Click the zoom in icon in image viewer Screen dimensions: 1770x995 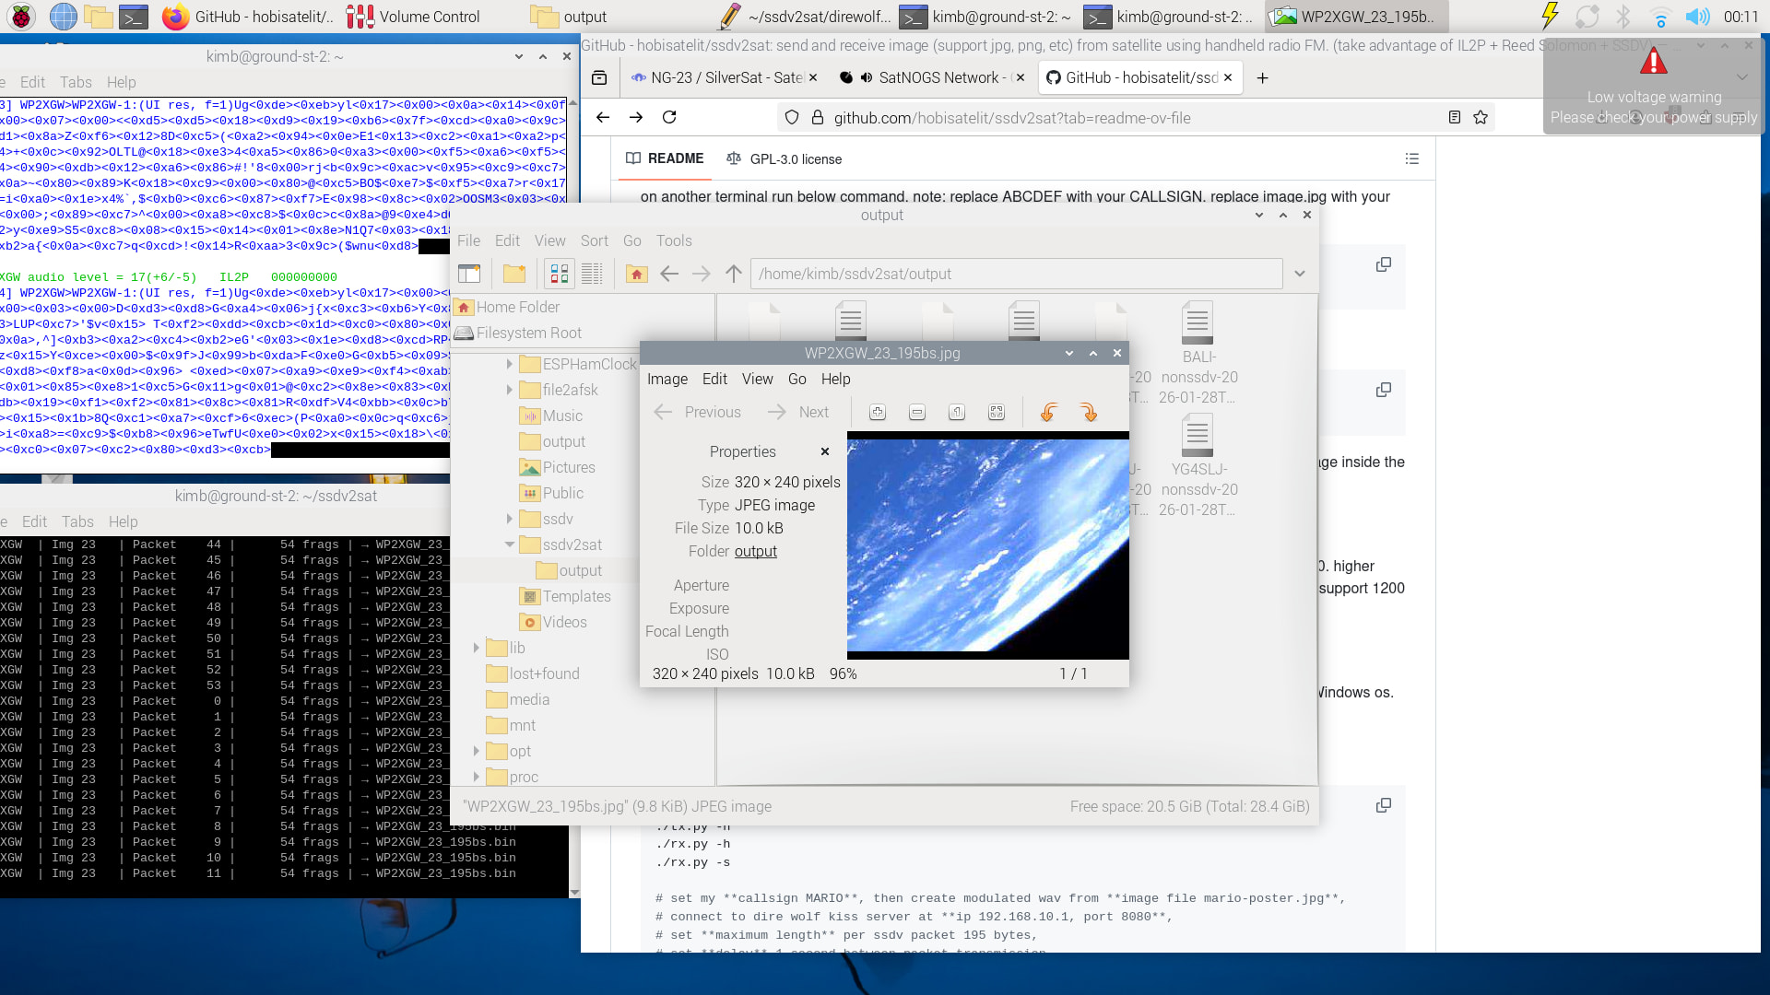pos(878,413)
